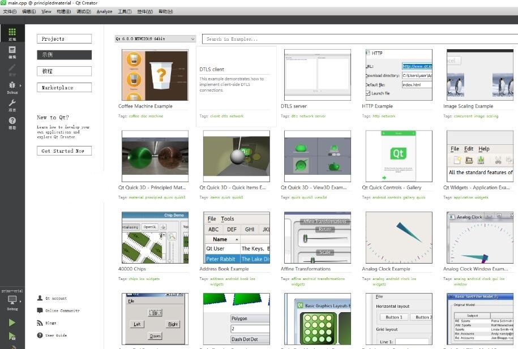The height and width of the screenshot is (349, 518).
Task: Open the Address Book Example thumbnail
Action: [236, 238]
